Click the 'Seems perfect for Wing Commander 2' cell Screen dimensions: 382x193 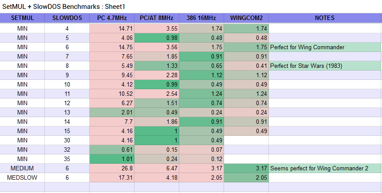pos(325,169)
